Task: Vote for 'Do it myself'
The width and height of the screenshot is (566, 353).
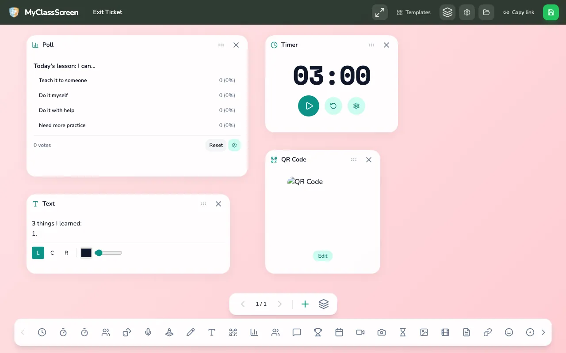Action: pos(137,95)
